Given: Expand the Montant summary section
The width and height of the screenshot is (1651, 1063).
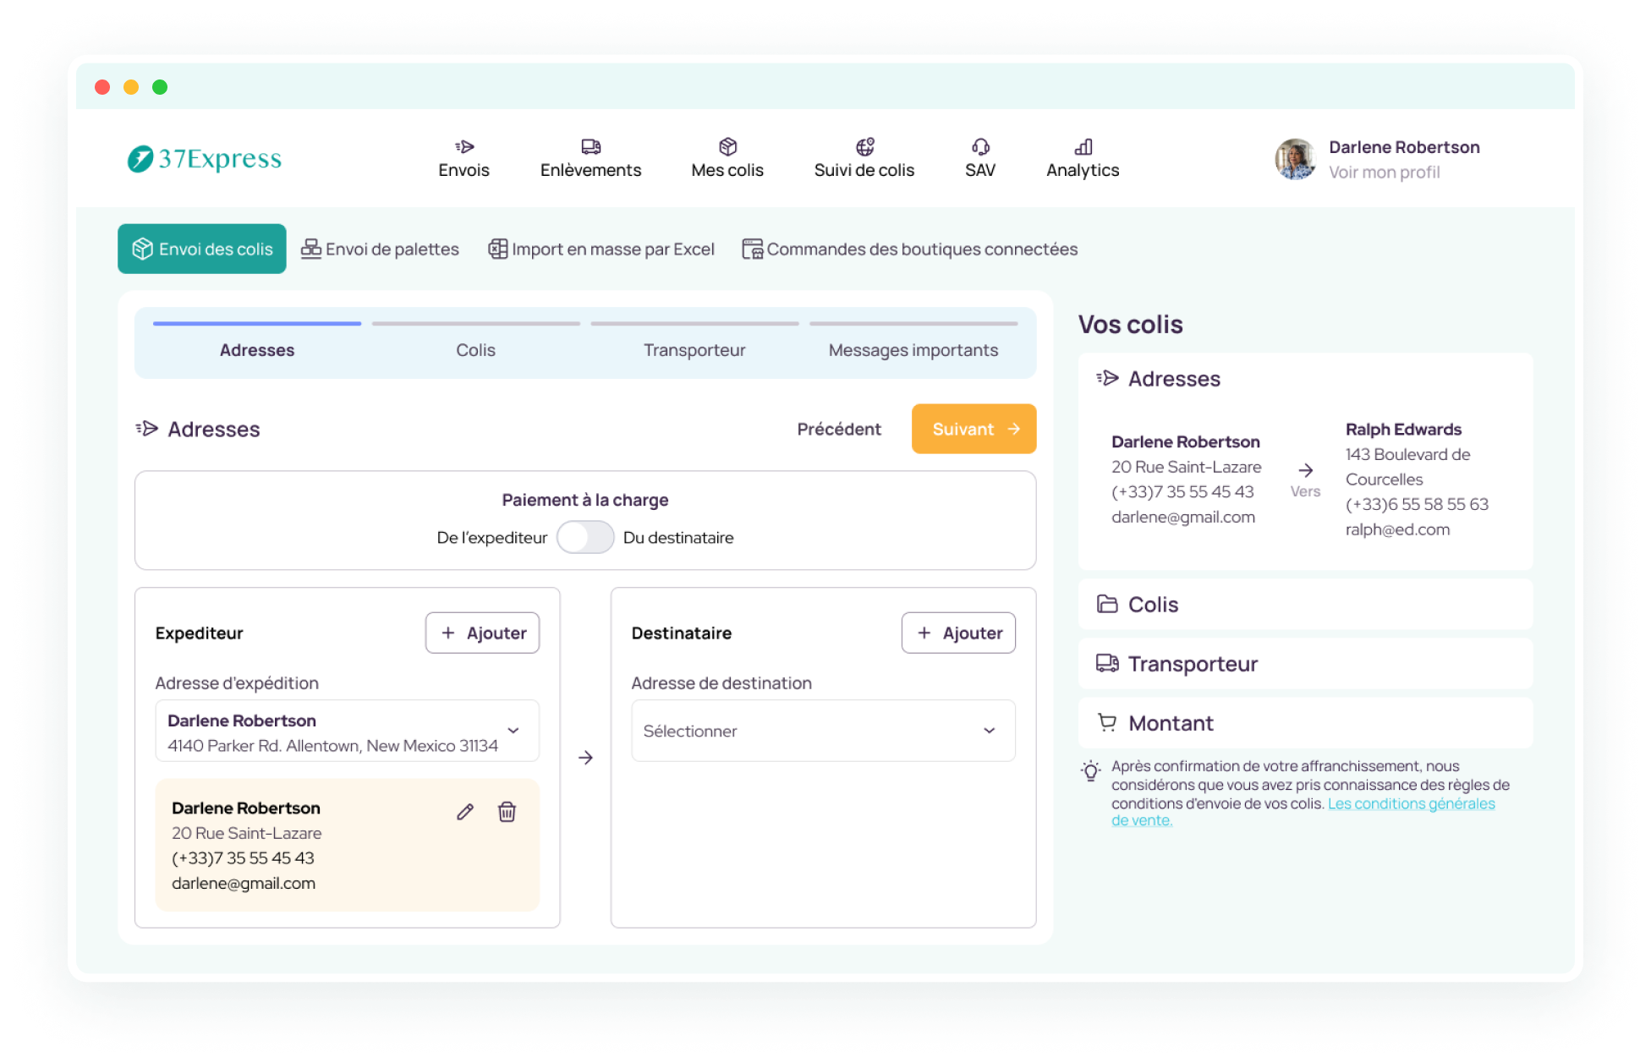Looking at the screenshot, I should 1304,723.
